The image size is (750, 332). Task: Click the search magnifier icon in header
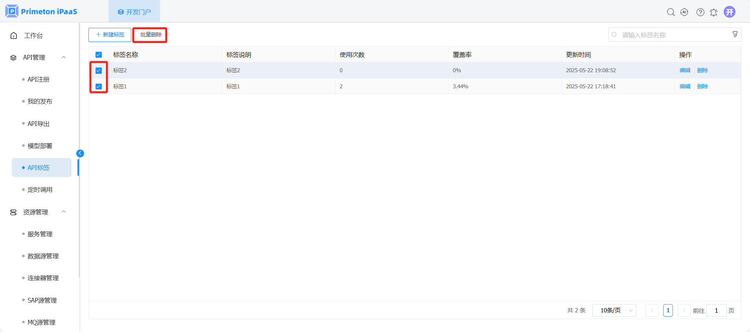pos(671,12)
